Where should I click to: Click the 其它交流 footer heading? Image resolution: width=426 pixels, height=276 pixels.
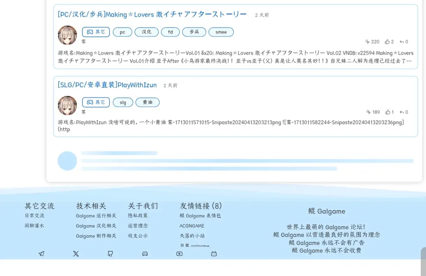click(39, 206)
